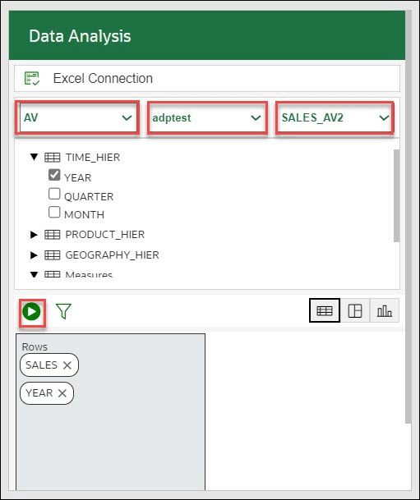Screen dimensions: 420x500
Task: Expand the GEOGRAPHY_HIER tree node
Action: point(34,255)
